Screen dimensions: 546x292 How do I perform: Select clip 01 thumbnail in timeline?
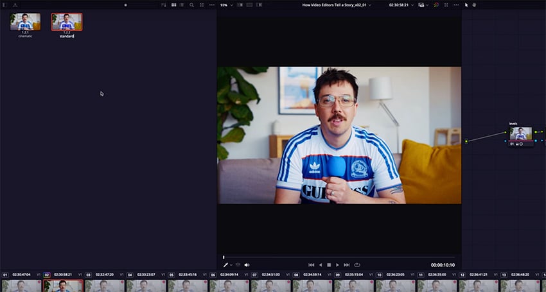(21, 286)
